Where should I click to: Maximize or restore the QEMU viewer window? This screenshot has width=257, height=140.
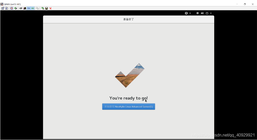pos(245,4)
